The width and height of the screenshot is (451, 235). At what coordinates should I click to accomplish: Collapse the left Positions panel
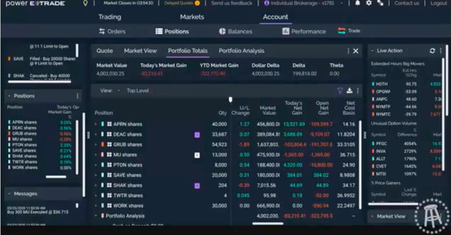[x=9, y=96]
